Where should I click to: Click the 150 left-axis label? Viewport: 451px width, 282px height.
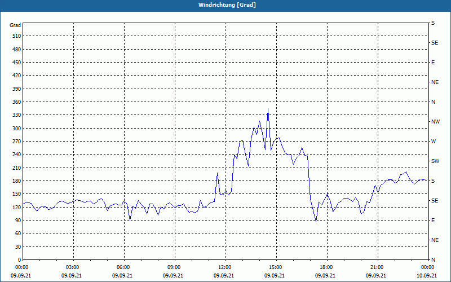[17, 194]
